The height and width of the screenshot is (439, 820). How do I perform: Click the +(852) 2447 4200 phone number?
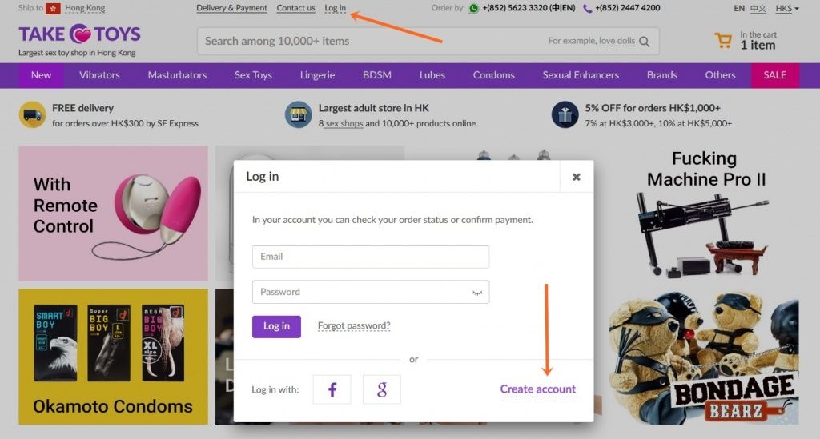click(x=628, y=8)
